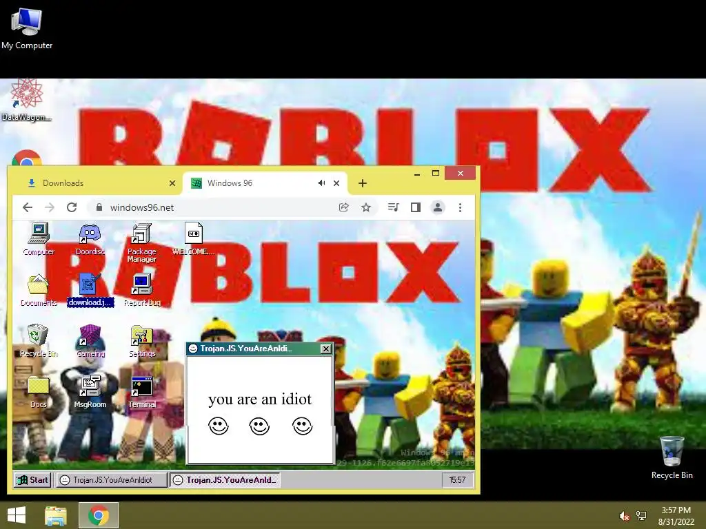
Task: Maximize the Chrome window
Action: click(436, 173)
